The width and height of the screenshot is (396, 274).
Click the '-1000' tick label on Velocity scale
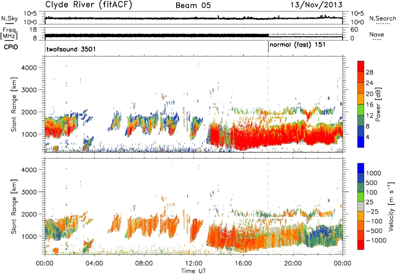coord(376,240)
